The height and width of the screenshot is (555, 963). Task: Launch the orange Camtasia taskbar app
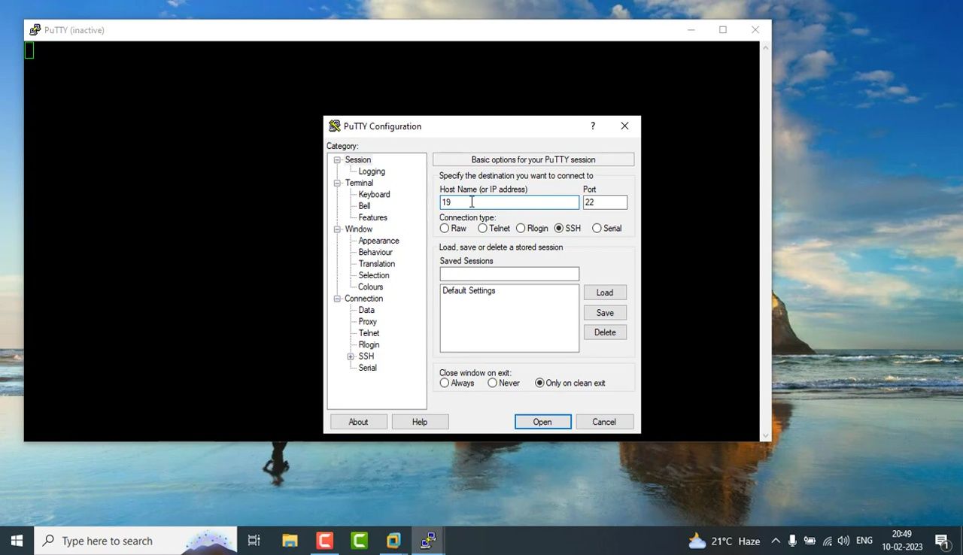(325, 541)
